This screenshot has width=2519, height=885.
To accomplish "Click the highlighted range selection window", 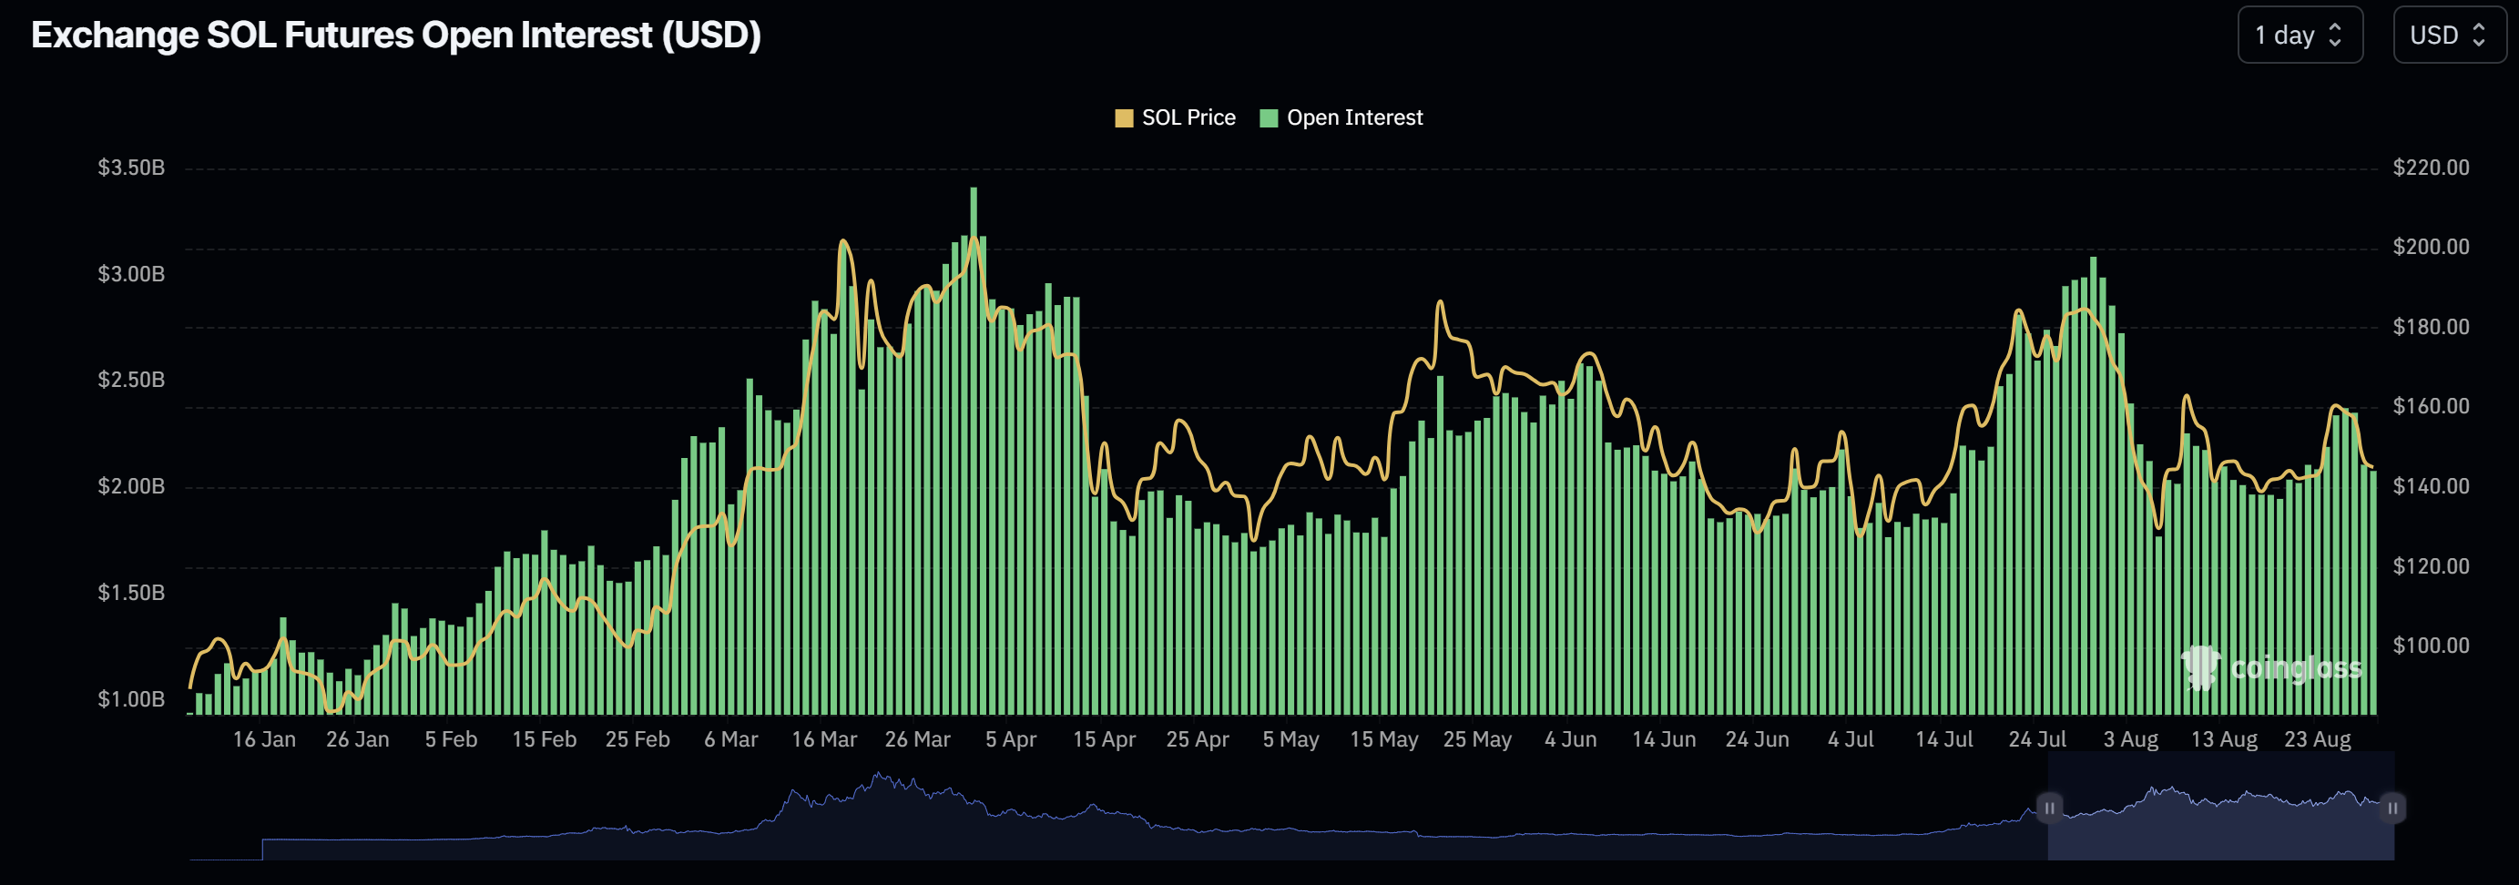I will (x=2221, y=806).
